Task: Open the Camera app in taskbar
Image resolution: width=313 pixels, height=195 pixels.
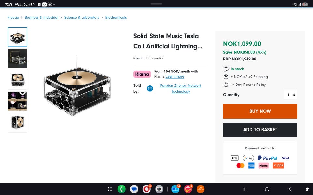Action: tap(159, 189)
